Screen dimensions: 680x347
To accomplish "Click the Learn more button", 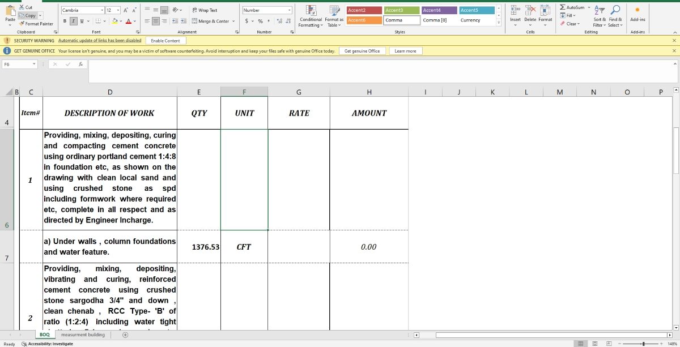I will (x=405, y=51).
